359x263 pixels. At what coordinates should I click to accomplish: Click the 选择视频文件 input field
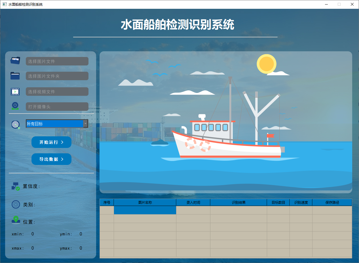pyautogui.click(x=57, y=91)
